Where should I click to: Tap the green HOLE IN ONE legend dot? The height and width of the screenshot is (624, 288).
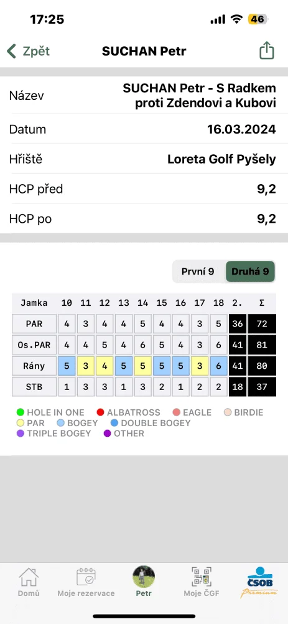(21, 412)
